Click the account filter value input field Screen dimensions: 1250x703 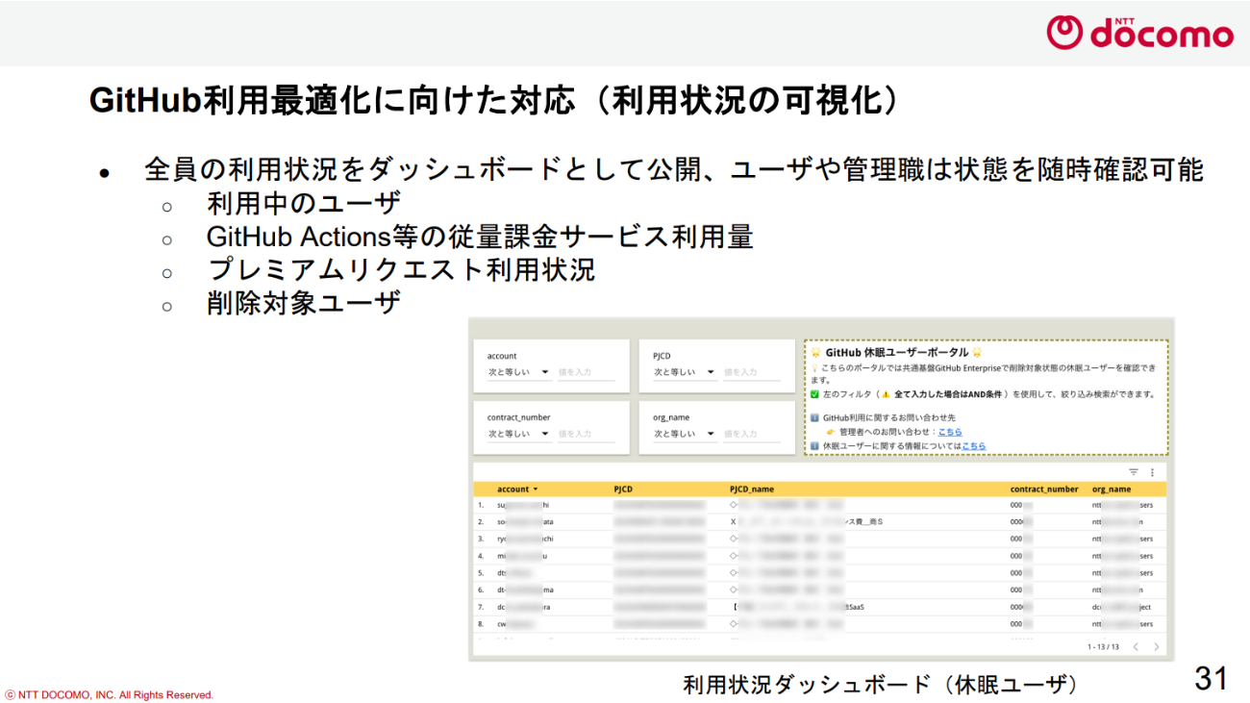point(586,372)
